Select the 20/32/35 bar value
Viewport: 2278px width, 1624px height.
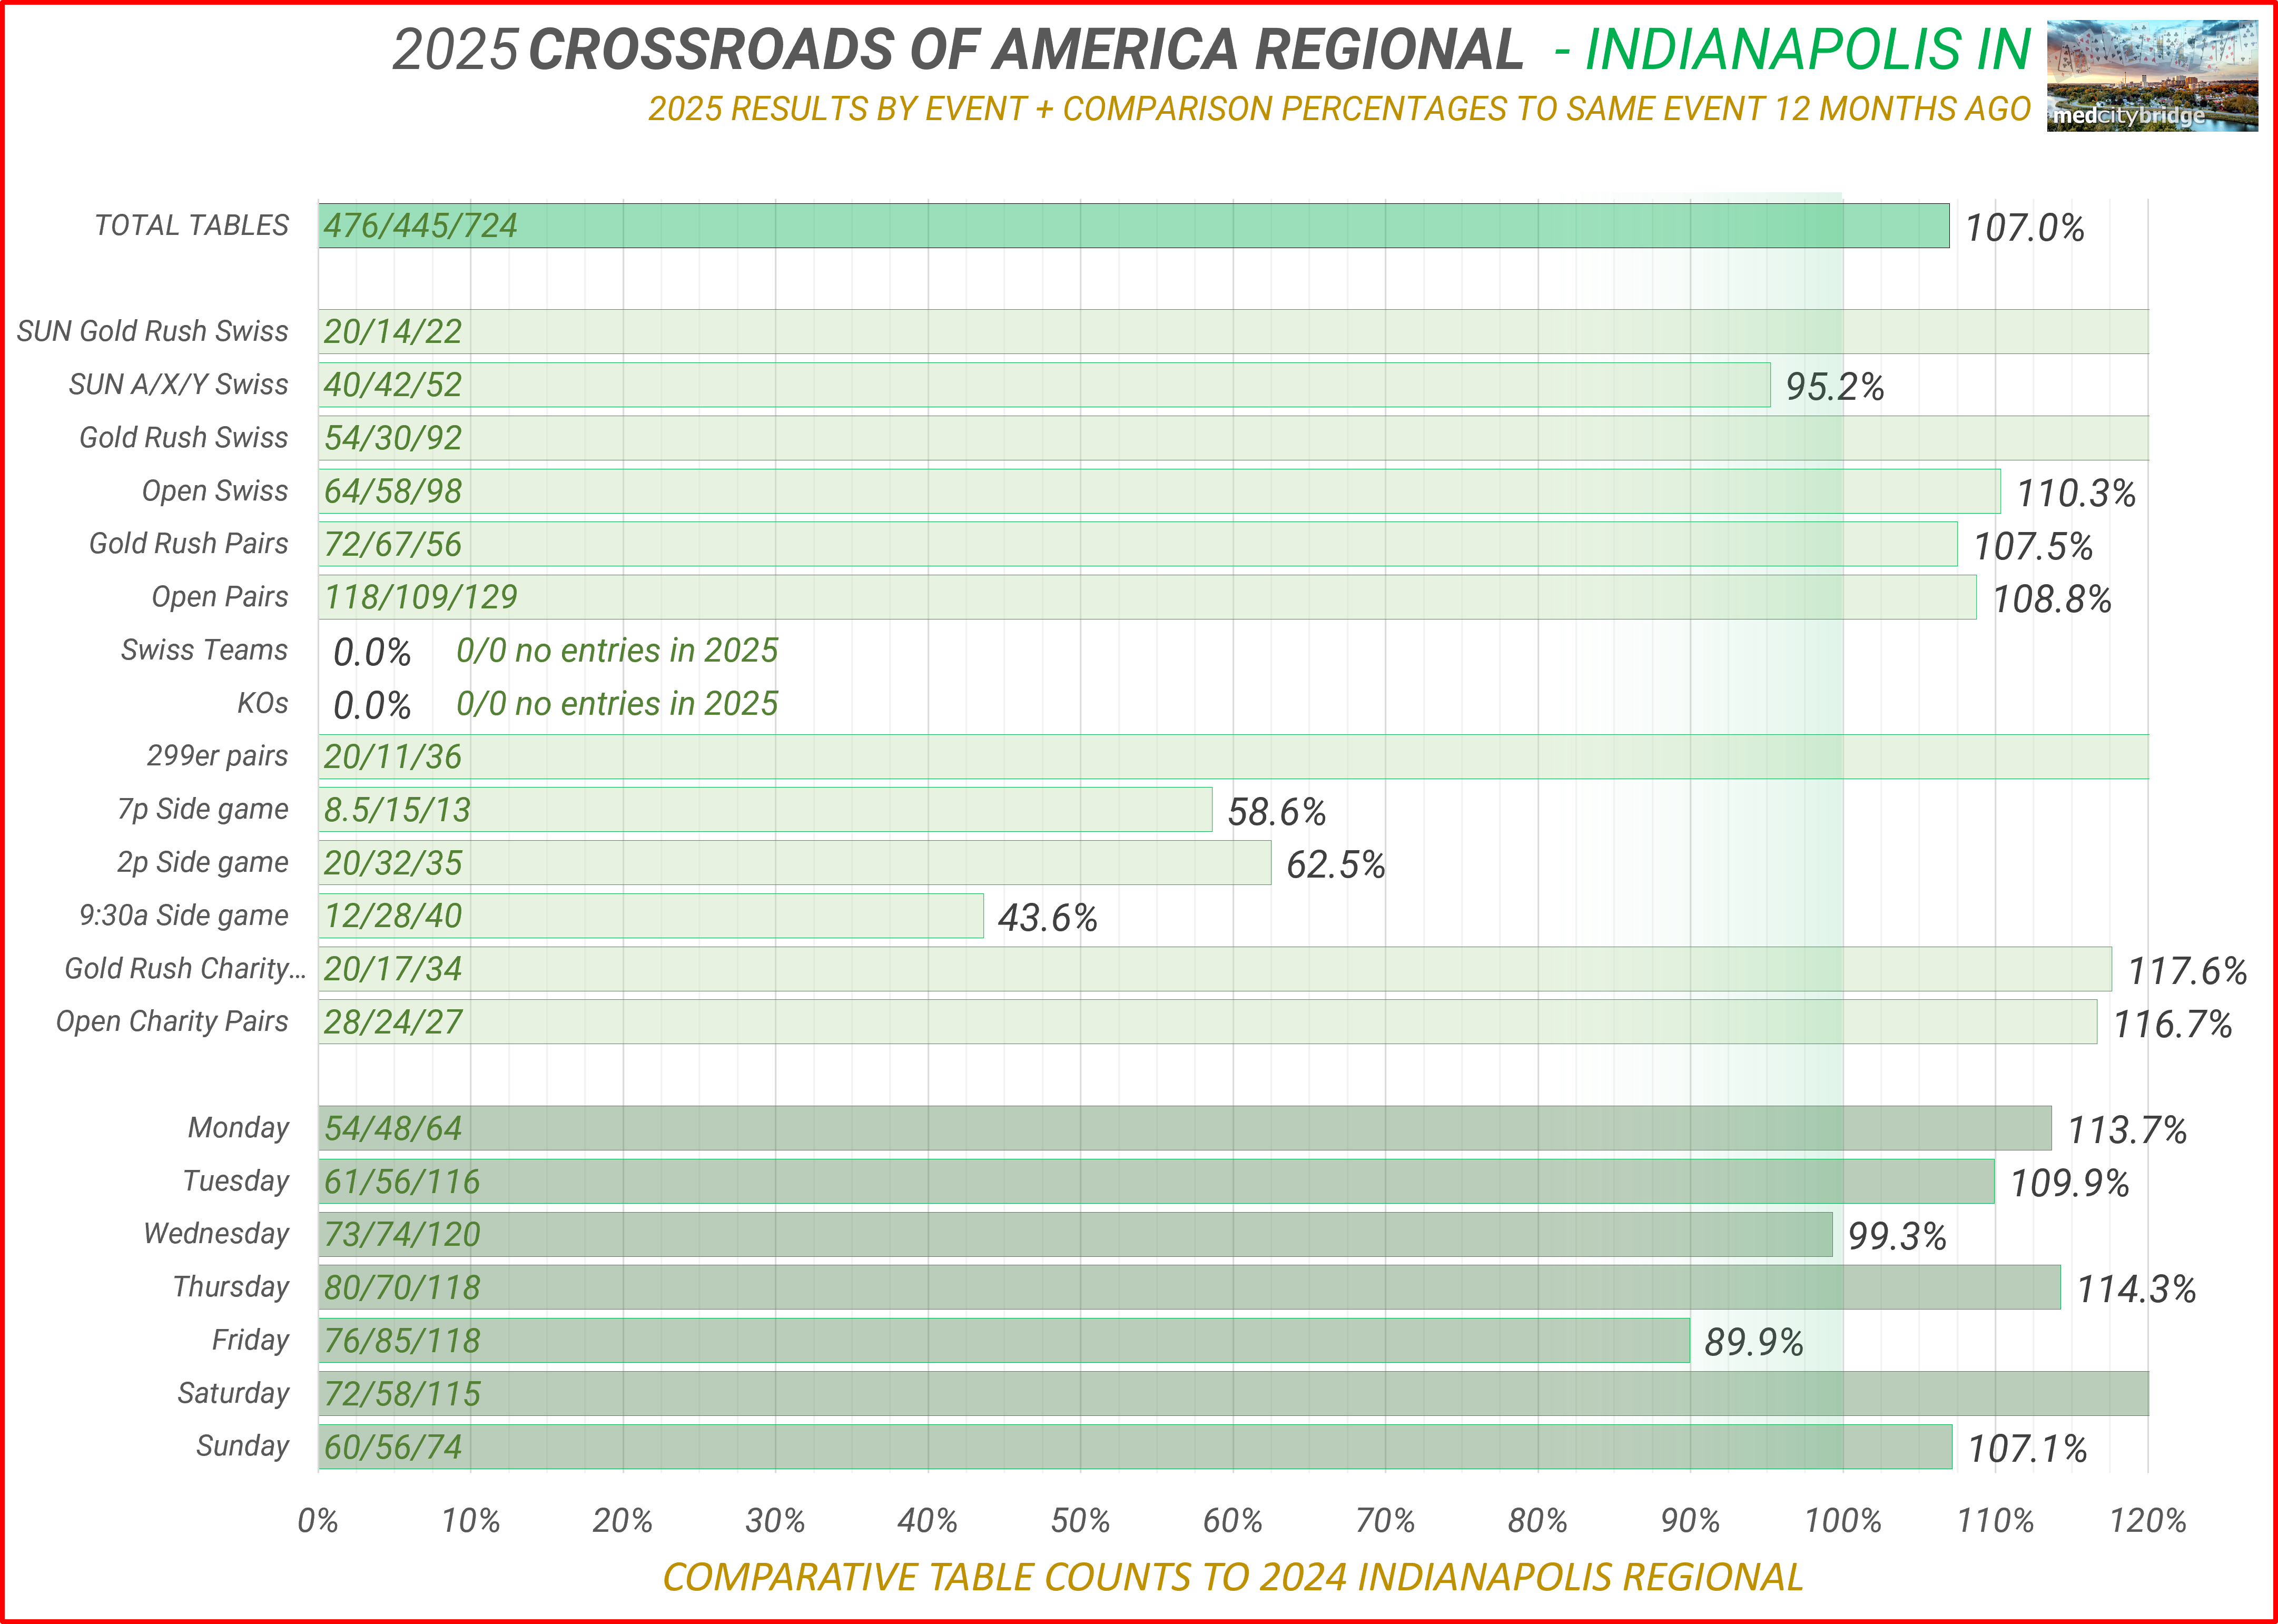(x=393, y=863)
